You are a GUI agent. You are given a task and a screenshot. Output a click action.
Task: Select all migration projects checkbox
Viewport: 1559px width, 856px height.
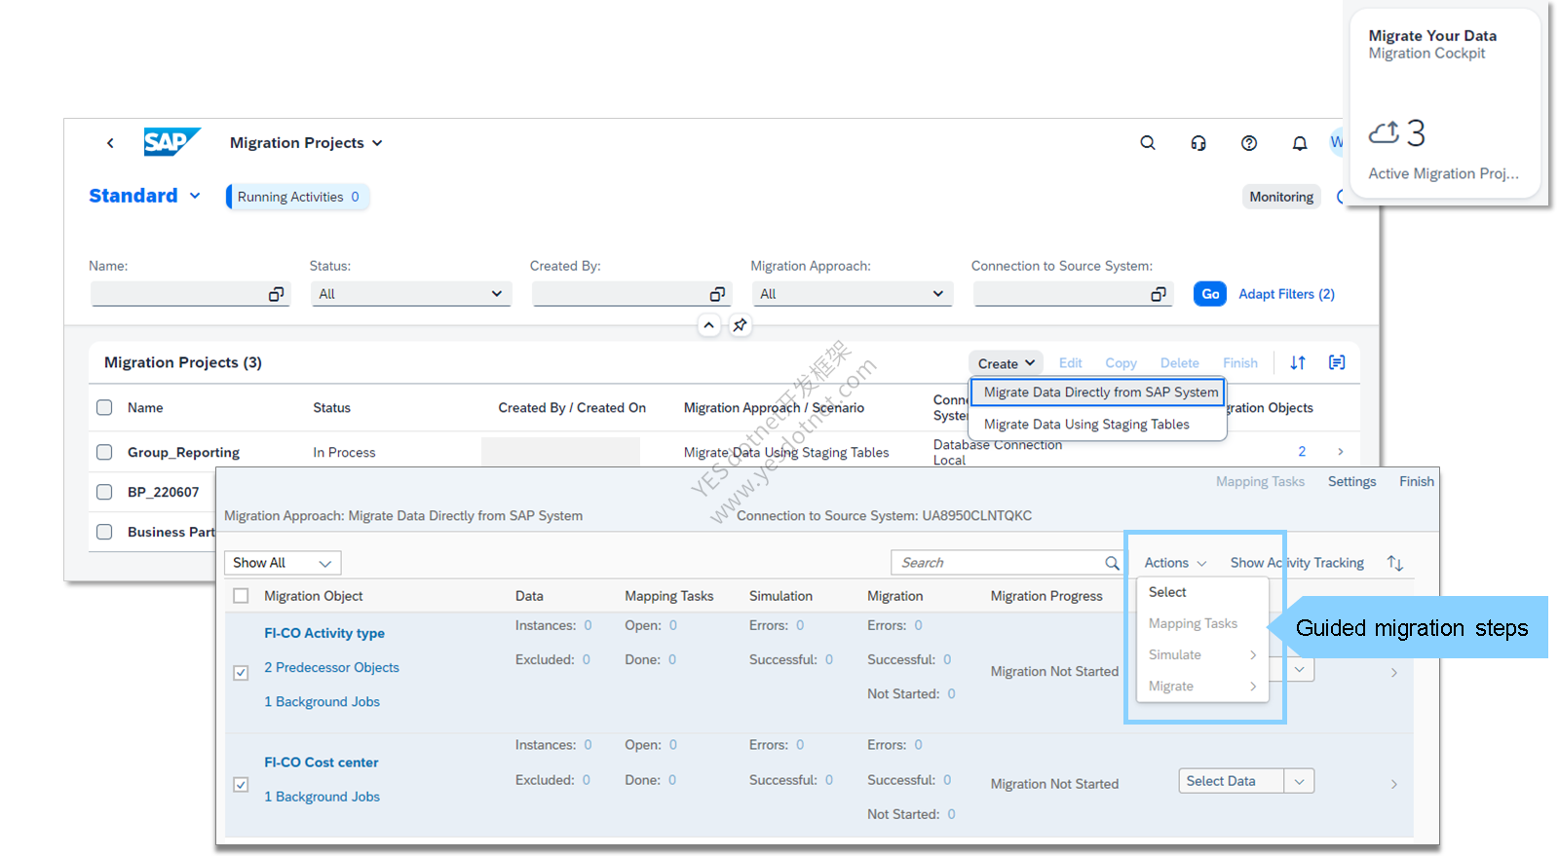(104, 408)
